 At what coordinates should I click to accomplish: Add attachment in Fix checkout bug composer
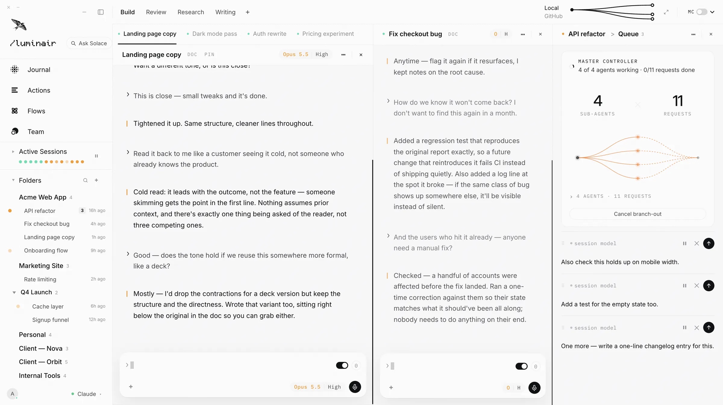tap(391, 388)
